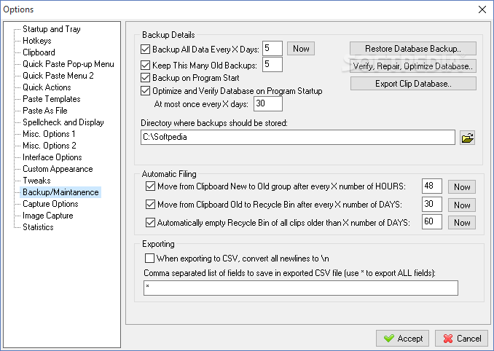Screen dimensions: 494x351
Task: Click Restore Database Backup button
Action: pyautogui.click(x=413, y=49)
